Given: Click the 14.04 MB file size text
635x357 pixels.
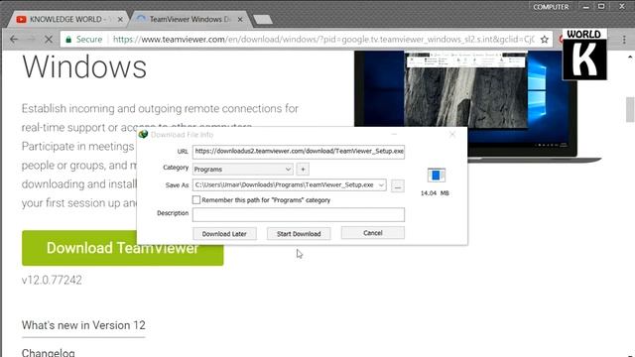Looking at the screenshot, I should pos(435,193).
